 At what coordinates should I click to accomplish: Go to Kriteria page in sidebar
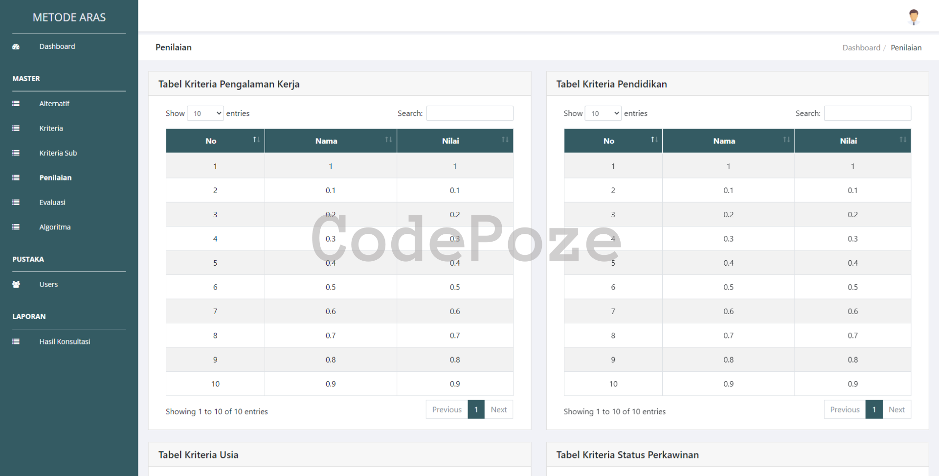[x=51, y=128]
